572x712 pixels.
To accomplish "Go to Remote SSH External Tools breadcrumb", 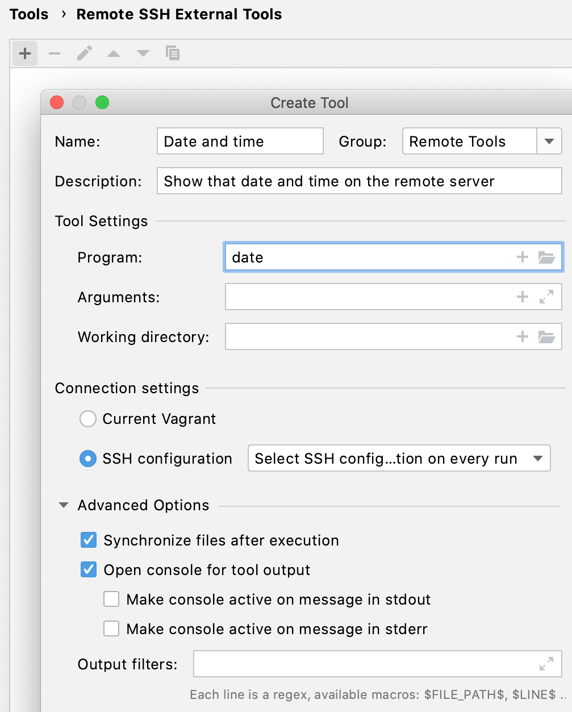I will (x=179, y=14).
